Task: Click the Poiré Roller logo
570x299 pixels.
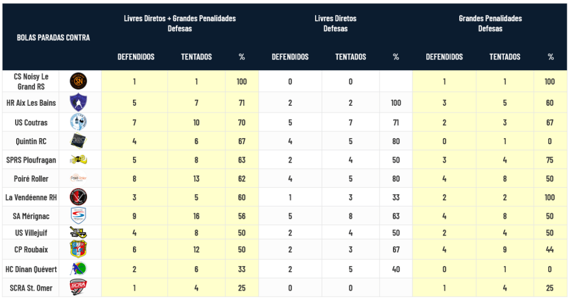Action: (x=78, y=179)
